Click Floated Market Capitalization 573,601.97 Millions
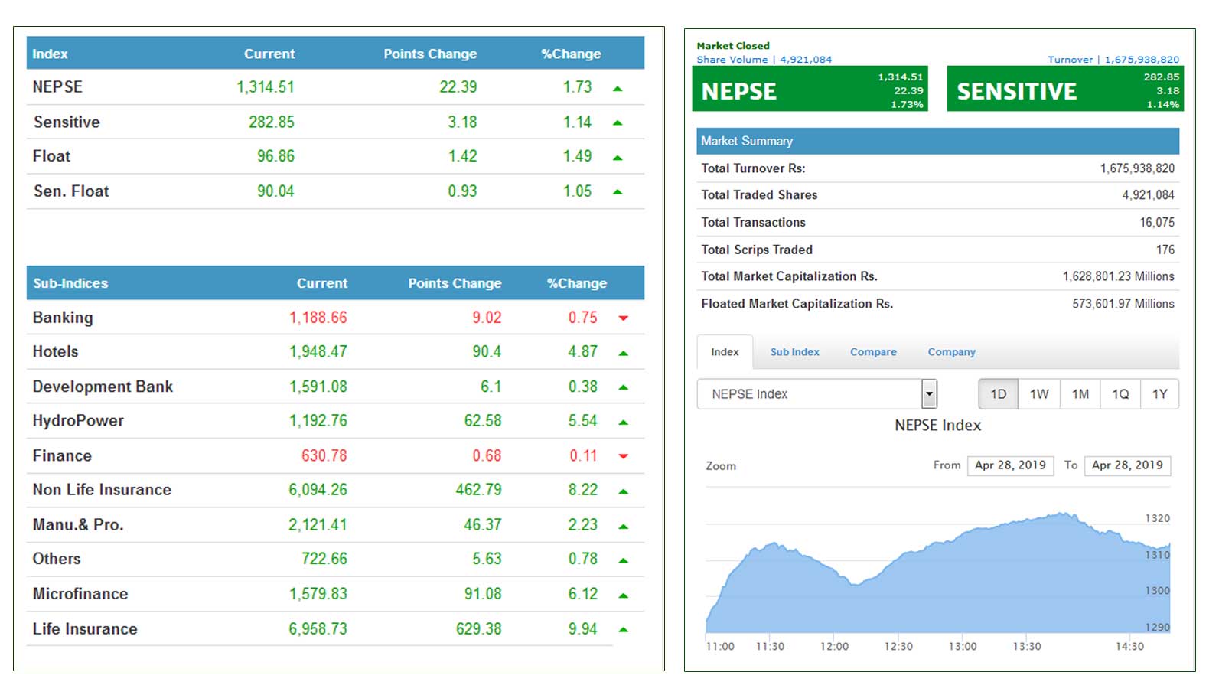This screenshot has width=1232, height=695. tap(1123, 304)
